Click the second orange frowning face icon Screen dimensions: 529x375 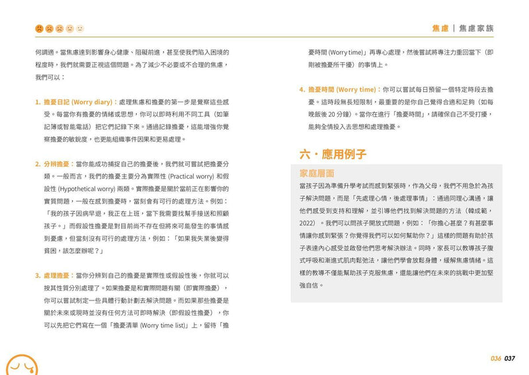pyautogui.click(x=50, y=28)
